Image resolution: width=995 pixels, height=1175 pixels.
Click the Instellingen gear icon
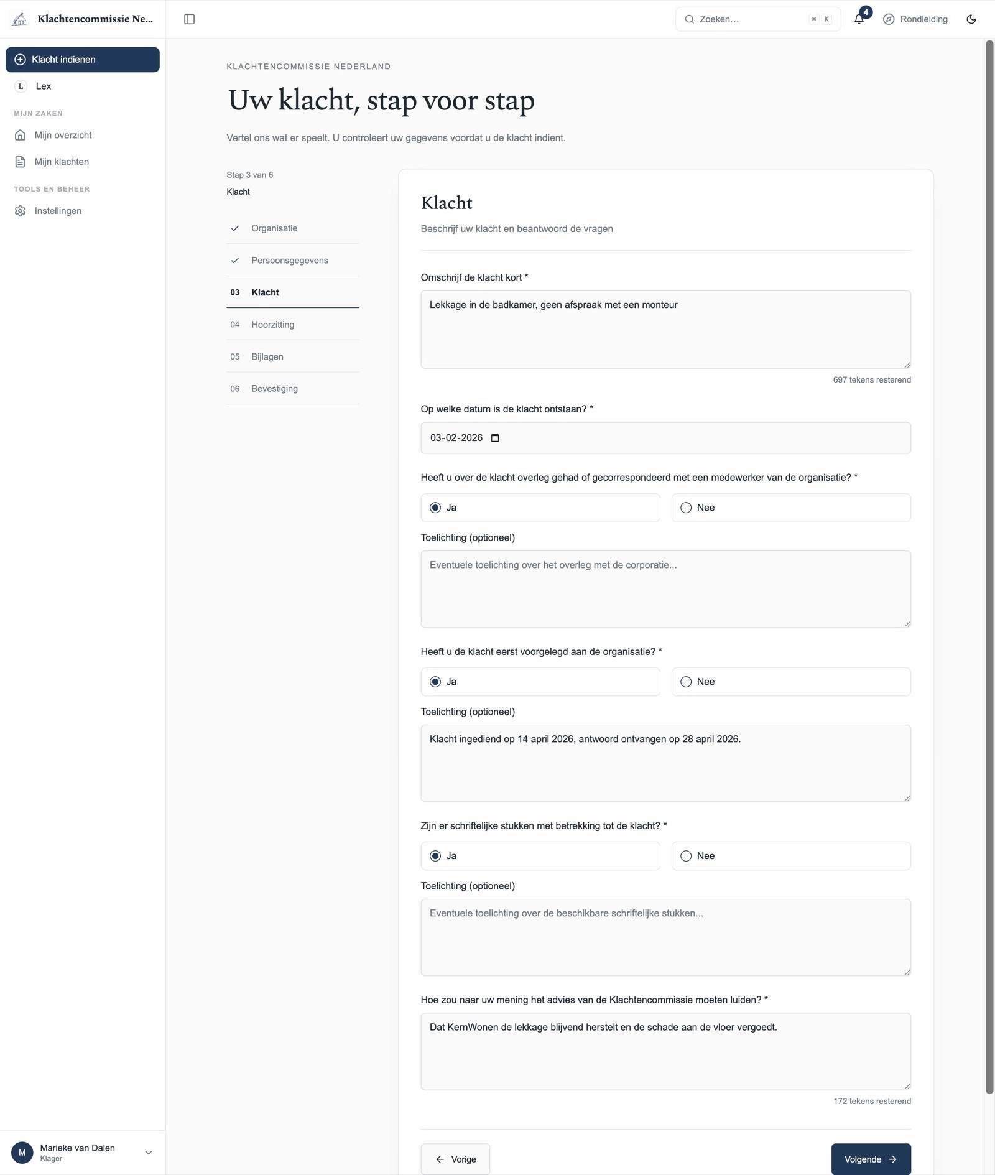(21, 211)
